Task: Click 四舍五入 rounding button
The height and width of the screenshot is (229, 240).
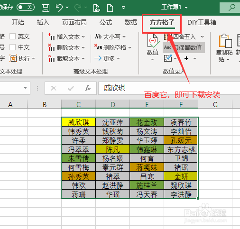Action: [x=180, y=37]
